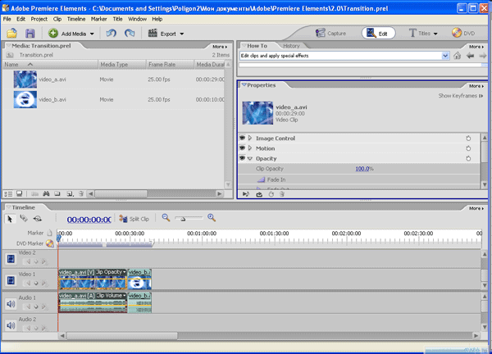Open Add Media dropdown arrow
The image size is (492, 354).
point(92,34)
